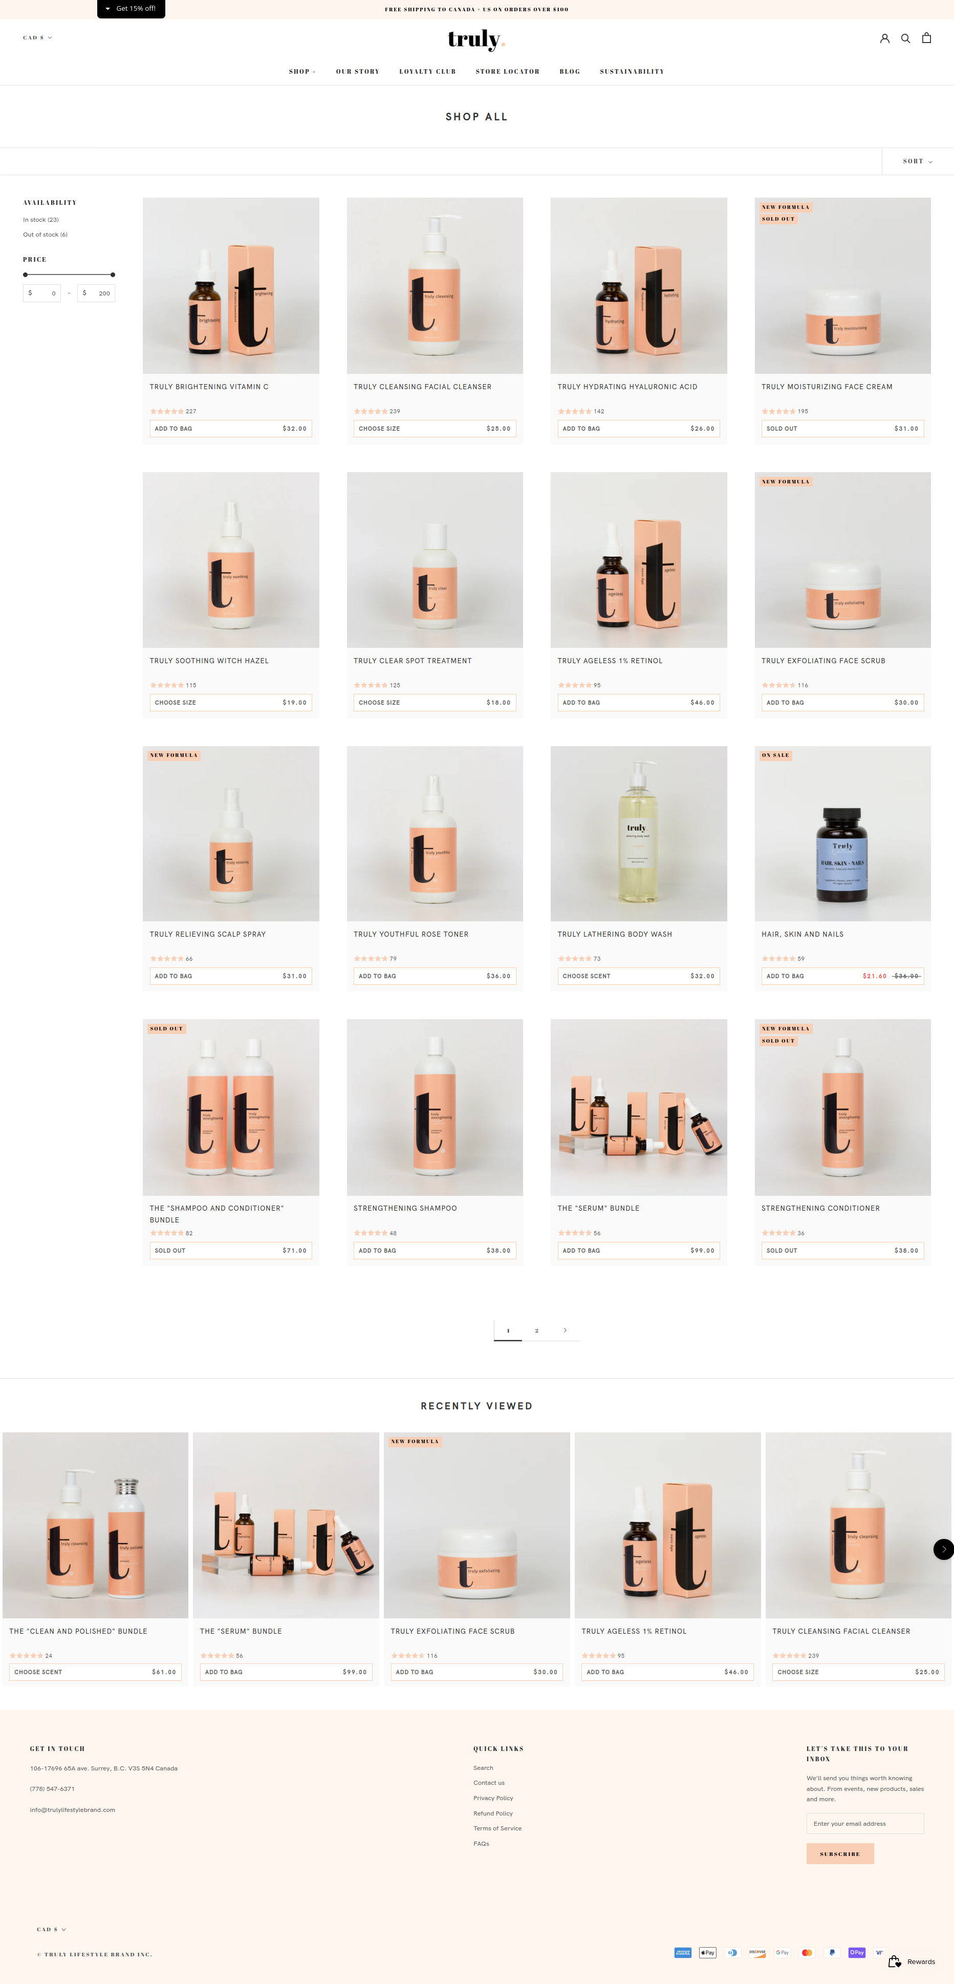This screenshot has width=954, height=1984.
Task: Expand the Shop menu
Action: pyautogui.click(x=302, y=72)
